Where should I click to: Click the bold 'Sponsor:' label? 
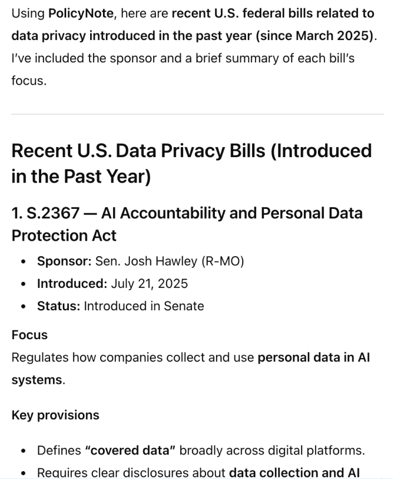pyautogui.click(x=64, y=261)
